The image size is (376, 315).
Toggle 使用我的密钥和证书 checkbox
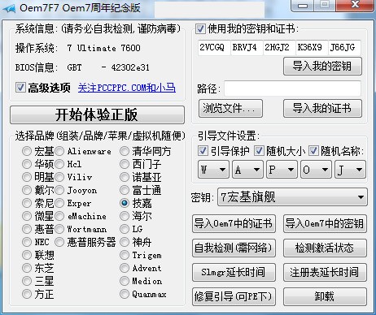200,28
